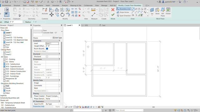
Task: Click the Help question mark icon
Action: coord(185,2)
